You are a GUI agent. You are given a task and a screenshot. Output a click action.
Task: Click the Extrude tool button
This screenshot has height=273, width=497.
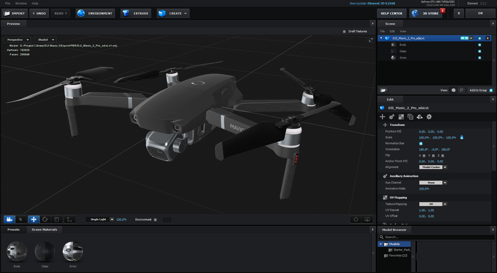(x=136, y=13)
